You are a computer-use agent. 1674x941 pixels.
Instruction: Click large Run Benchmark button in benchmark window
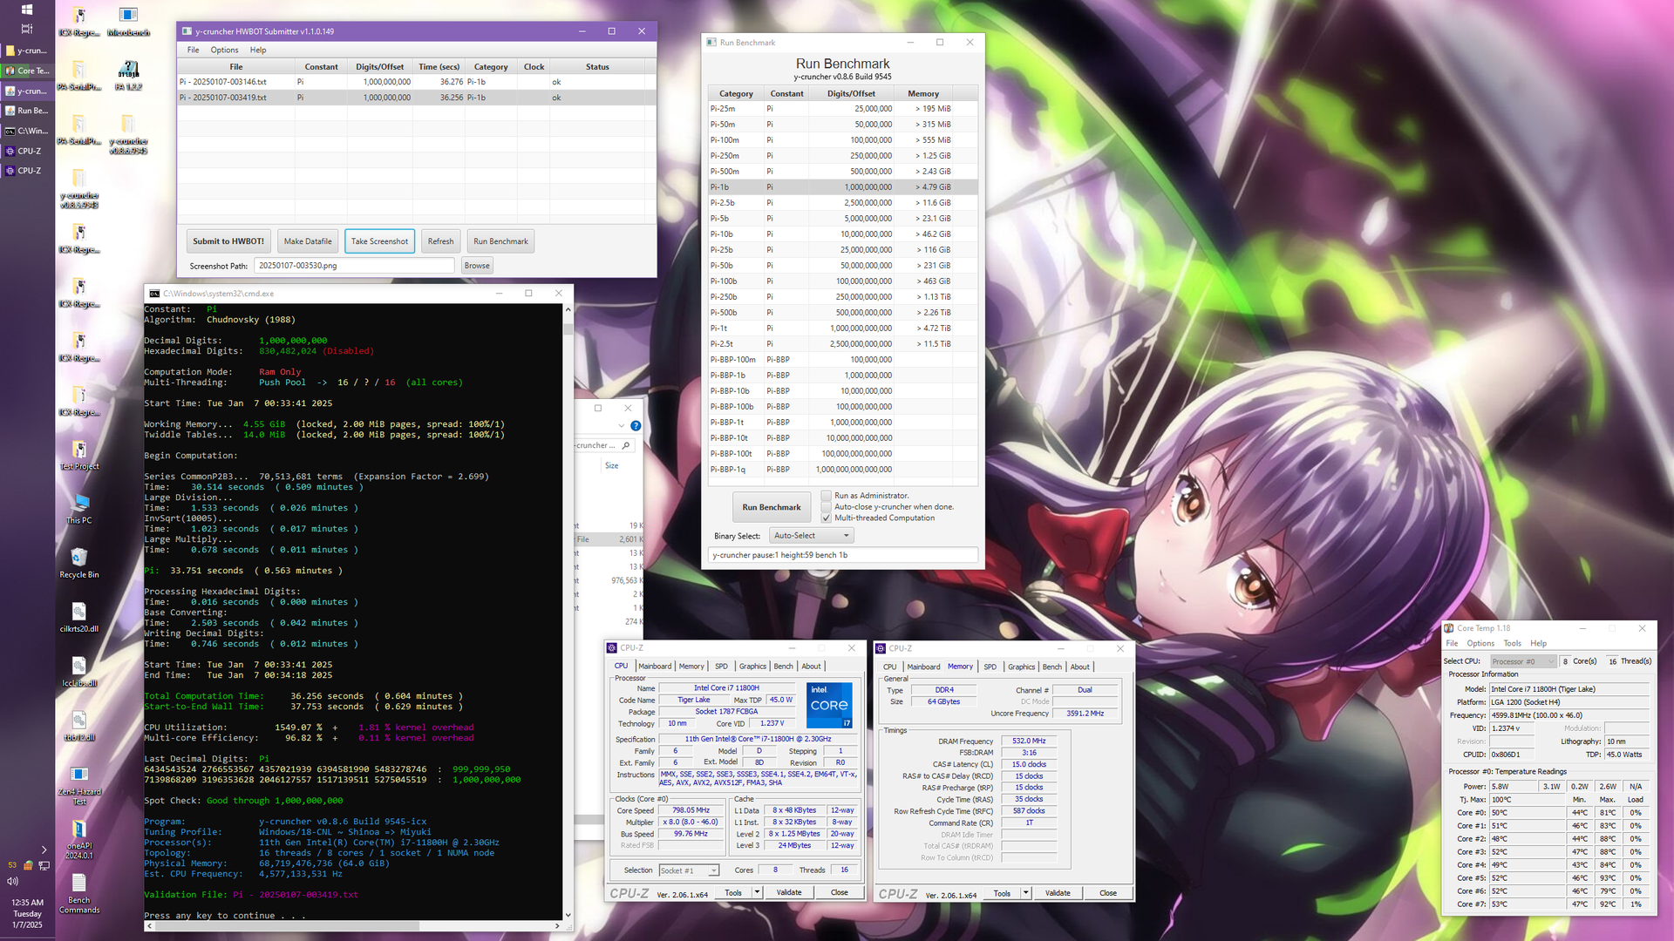pyautogui.click(x=772, y=507)
